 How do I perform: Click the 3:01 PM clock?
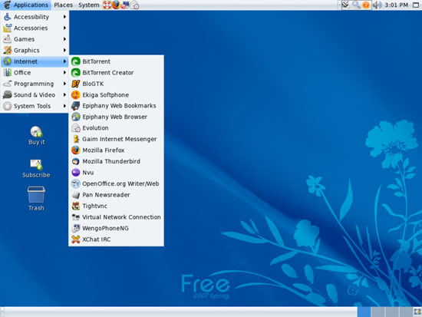pos(396,5)
